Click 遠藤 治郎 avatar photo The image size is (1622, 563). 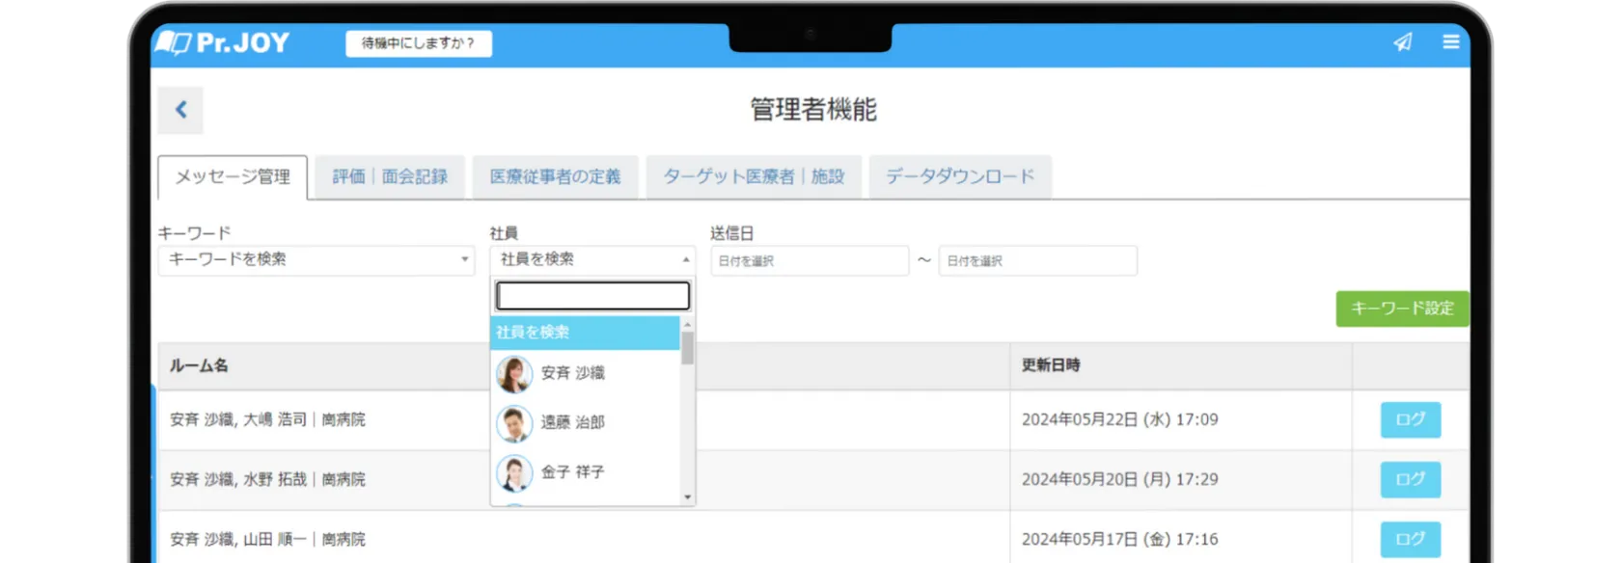pos(514,423)
